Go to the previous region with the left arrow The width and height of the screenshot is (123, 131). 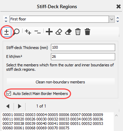(x=8, y=106)
